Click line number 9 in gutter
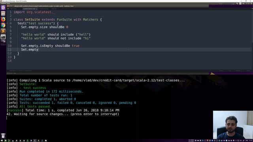This screenshot has width=253, height=142. (11, 42)
